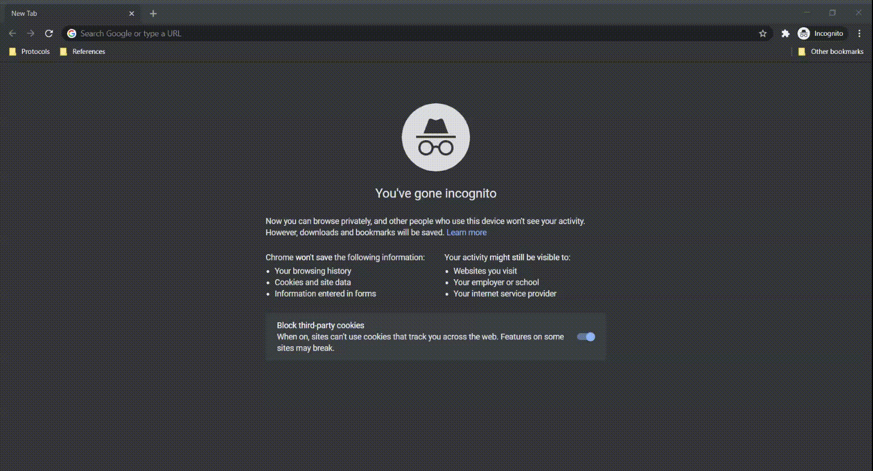873x471 pixels.
Task: Open the References bookmarks folder
Action: [83, 51]
